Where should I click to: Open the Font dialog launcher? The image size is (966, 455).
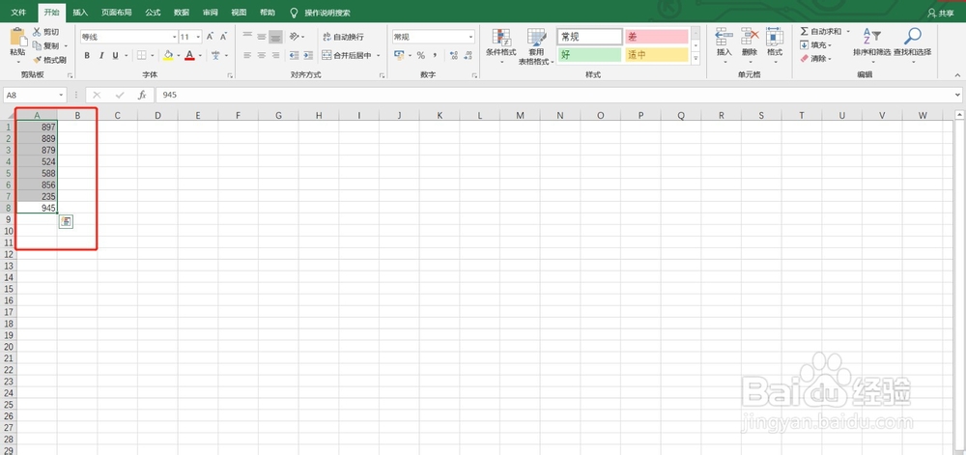point(231,75)
